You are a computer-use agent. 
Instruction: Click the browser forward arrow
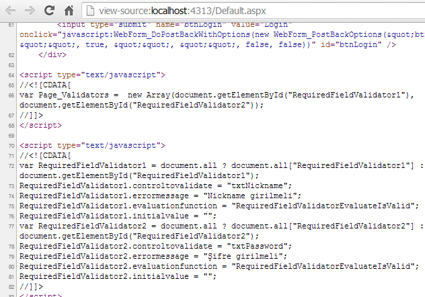(29, 11)
